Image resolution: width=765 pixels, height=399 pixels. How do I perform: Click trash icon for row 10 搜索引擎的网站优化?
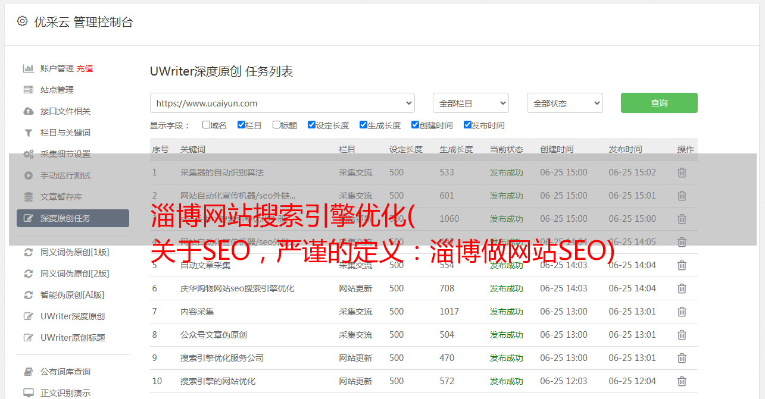[x=682, y=381]
